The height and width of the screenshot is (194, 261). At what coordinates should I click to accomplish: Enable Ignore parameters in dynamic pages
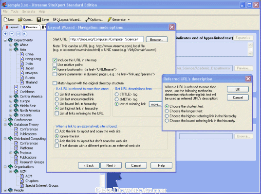(x=55, y=74)
